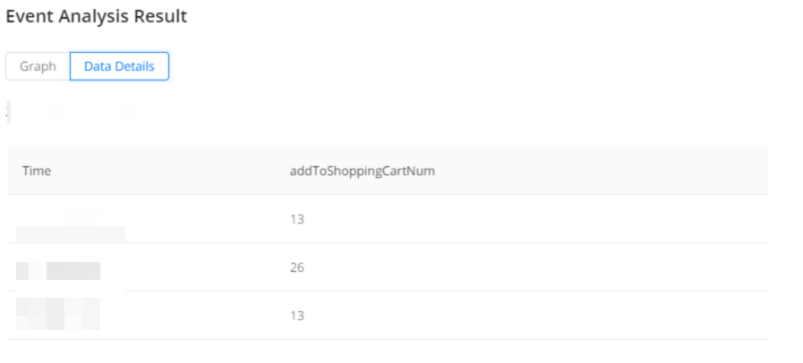
Task: Click the redacted Time cell in last row
Action: click(x=59, y=313)
